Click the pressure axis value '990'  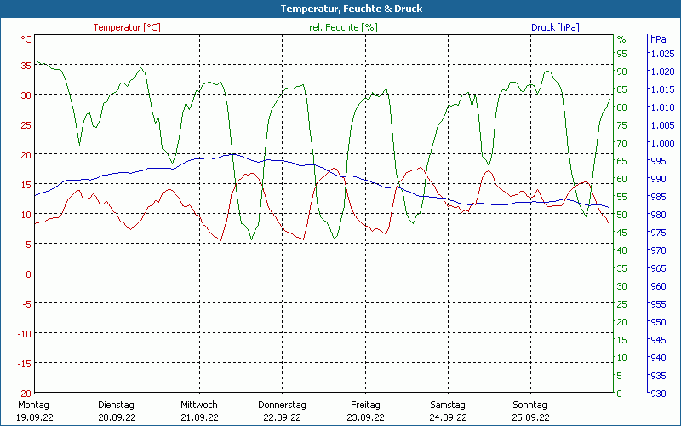point(658,179)
